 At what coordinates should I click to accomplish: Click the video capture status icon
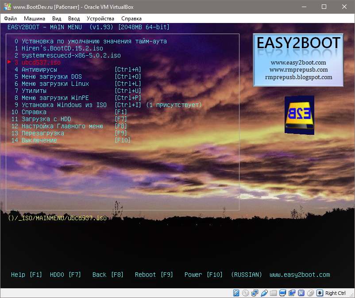(x=292, y=293)
